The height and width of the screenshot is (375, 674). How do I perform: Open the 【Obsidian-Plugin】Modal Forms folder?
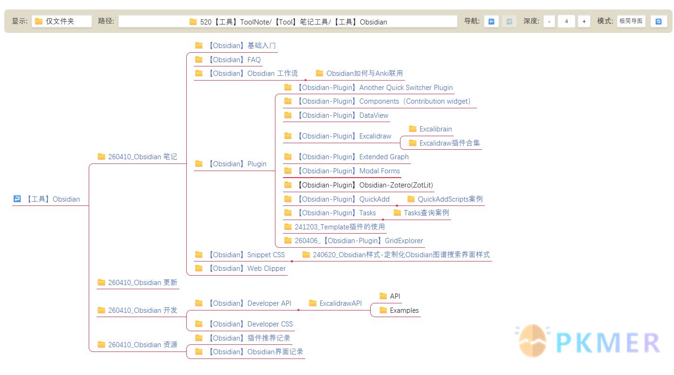tap(348, 171)
